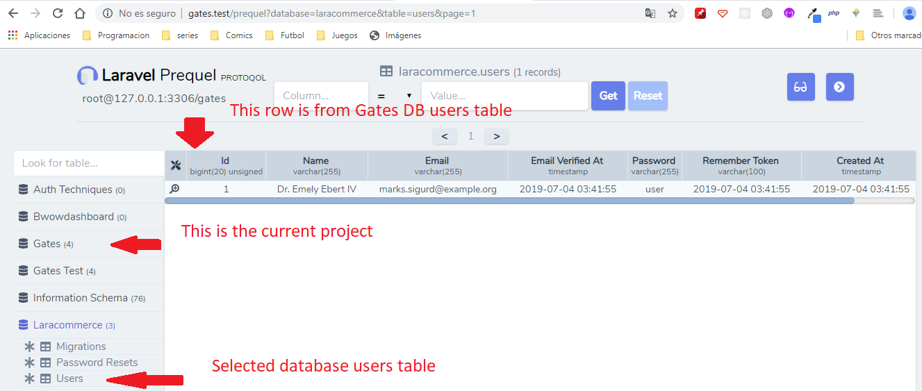The height and width of the screenshot is (391, 922).
Task: Click the Look for table search box
Action: click(x=88, y=163)
